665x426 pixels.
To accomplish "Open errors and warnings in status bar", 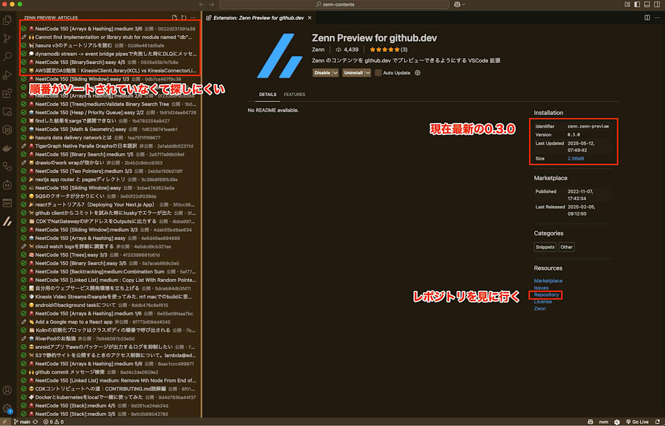I will [54, 422].
